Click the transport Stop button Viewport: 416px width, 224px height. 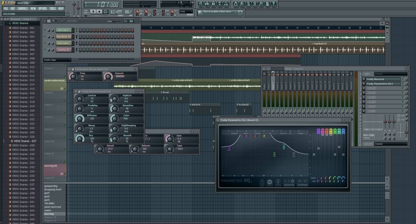coord(99,12)
